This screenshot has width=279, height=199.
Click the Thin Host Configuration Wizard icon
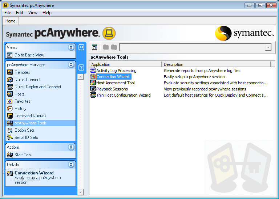(93, 95)
